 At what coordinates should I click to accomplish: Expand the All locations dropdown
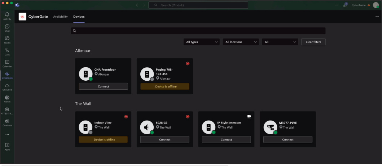(241, 42)
